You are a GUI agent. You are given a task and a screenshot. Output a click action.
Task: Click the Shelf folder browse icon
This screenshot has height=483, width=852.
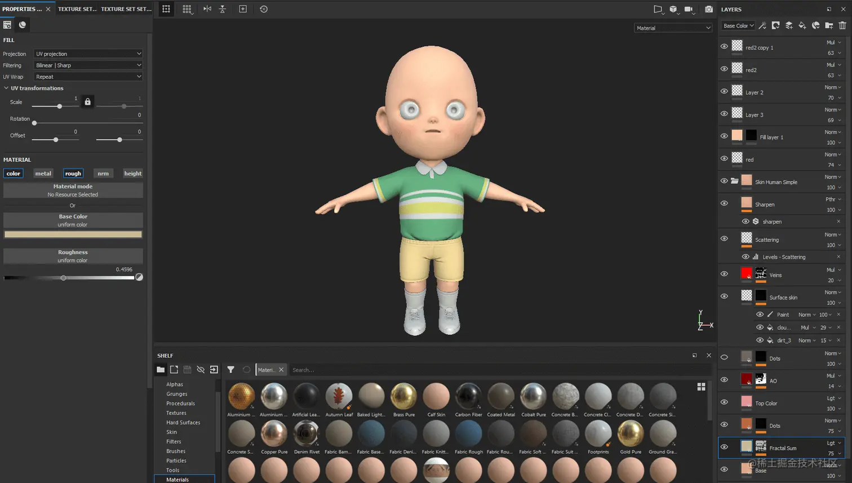(161, 370)
